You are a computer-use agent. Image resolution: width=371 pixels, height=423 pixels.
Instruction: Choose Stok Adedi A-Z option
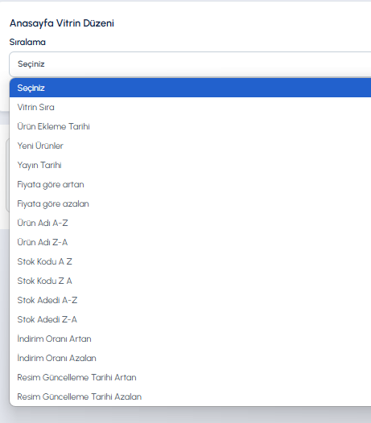[191, 300]
